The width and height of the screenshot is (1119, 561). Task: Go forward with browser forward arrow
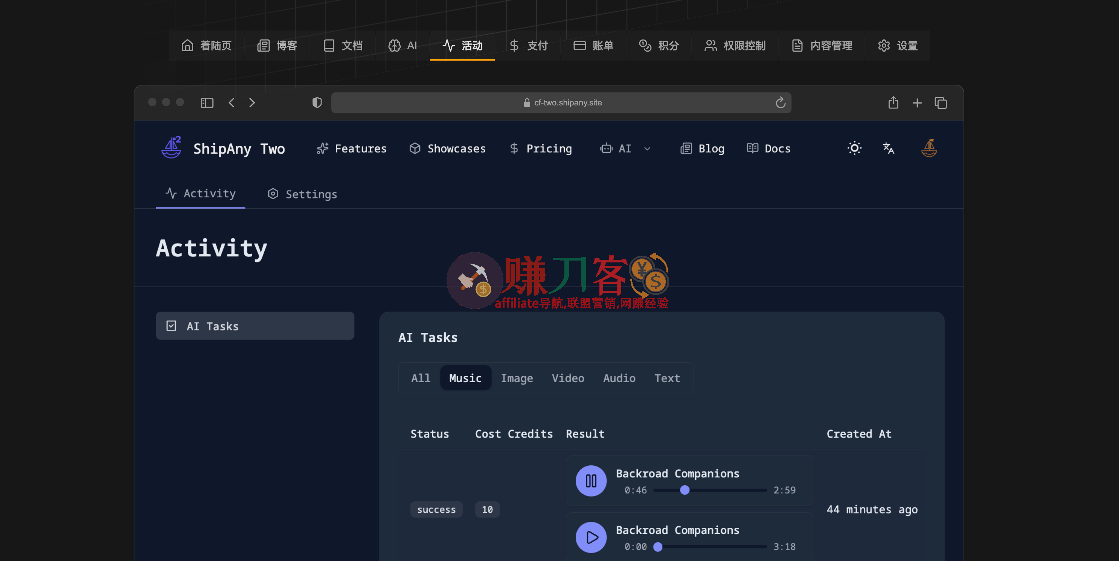252,102
